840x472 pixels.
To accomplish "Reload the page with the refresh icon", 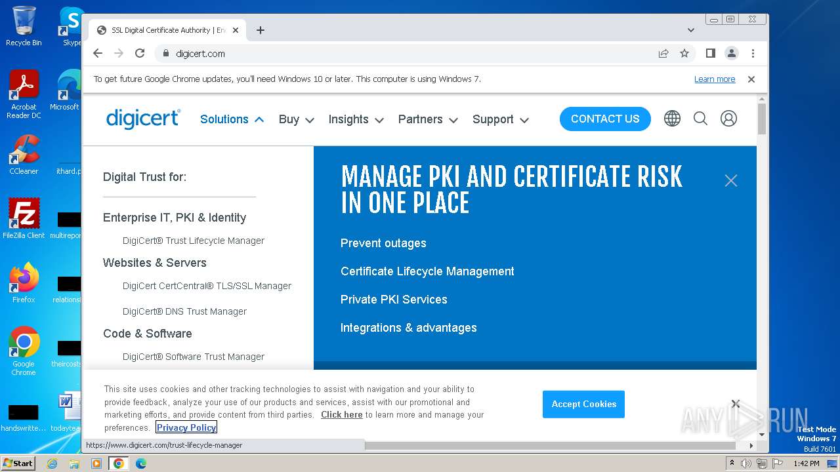I will (x=140, y=54).
